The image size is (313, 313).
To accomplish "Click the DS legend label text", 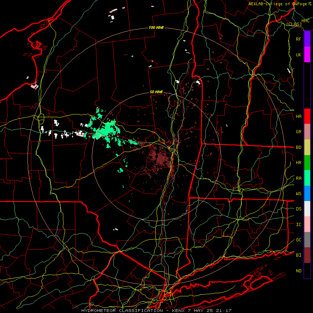I will coord(298,209).
